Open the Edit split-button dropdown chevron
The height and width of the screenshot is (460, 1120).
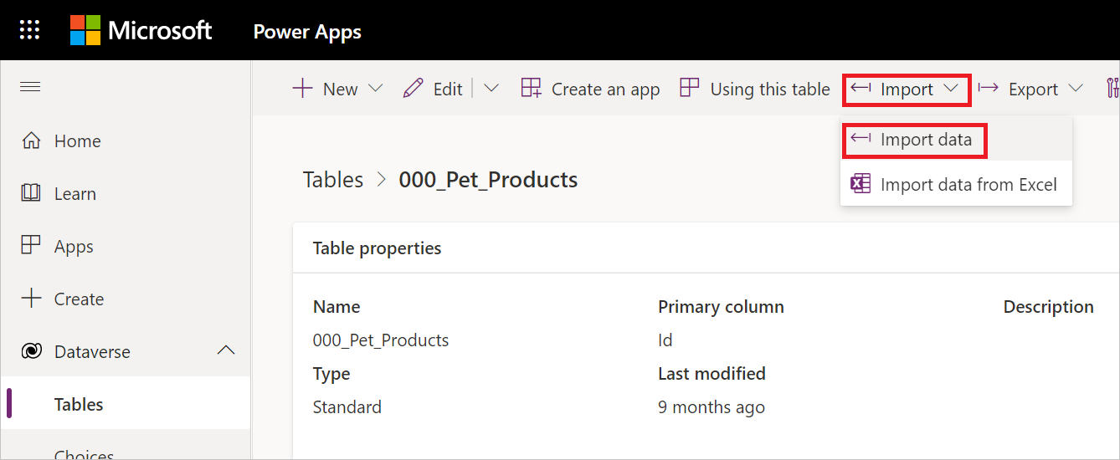click(x=491, y=89)
